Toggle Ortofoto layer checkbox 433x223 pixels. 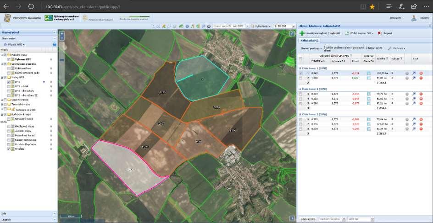point(9,149)
